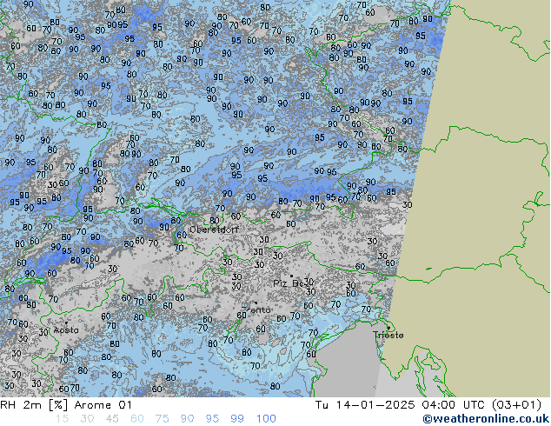Click legend value 95

(212, 419)
